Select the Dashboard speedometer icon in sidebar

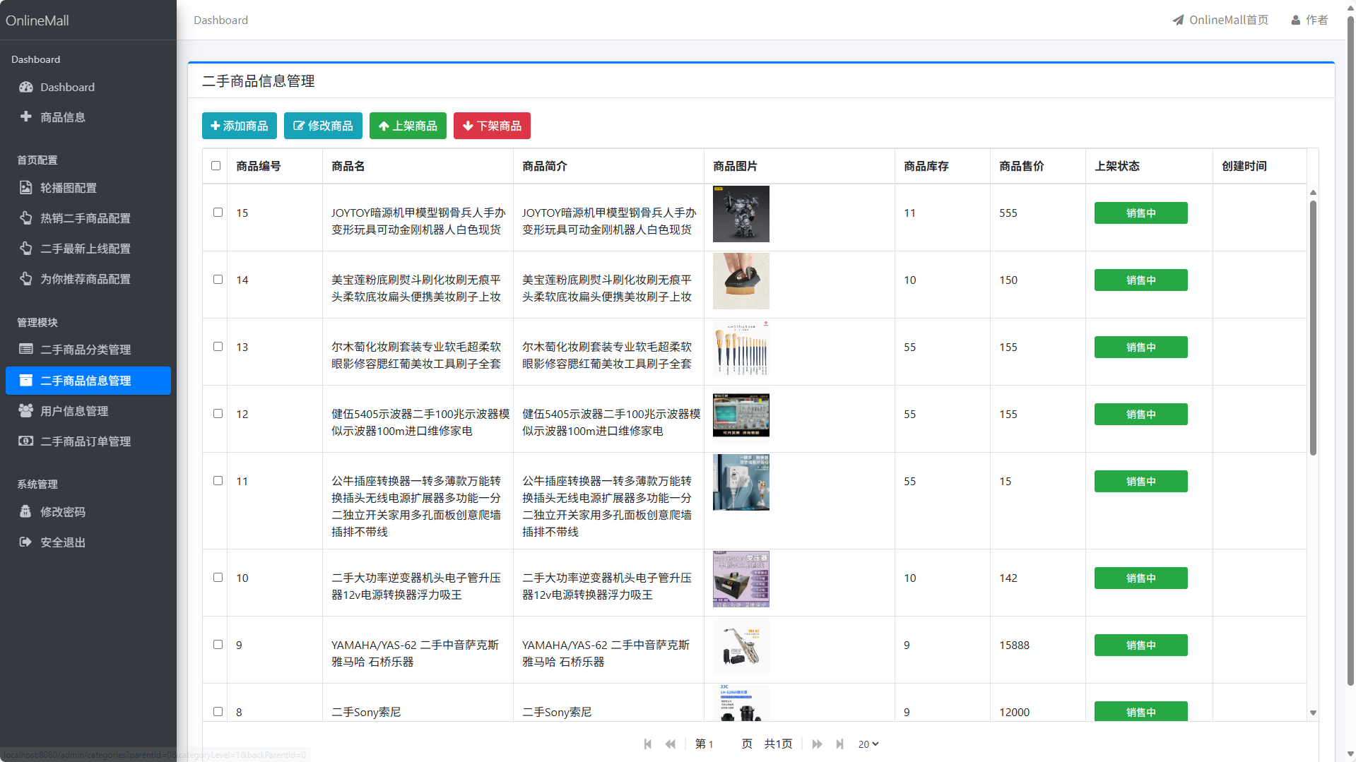click(x=26, y=87)
